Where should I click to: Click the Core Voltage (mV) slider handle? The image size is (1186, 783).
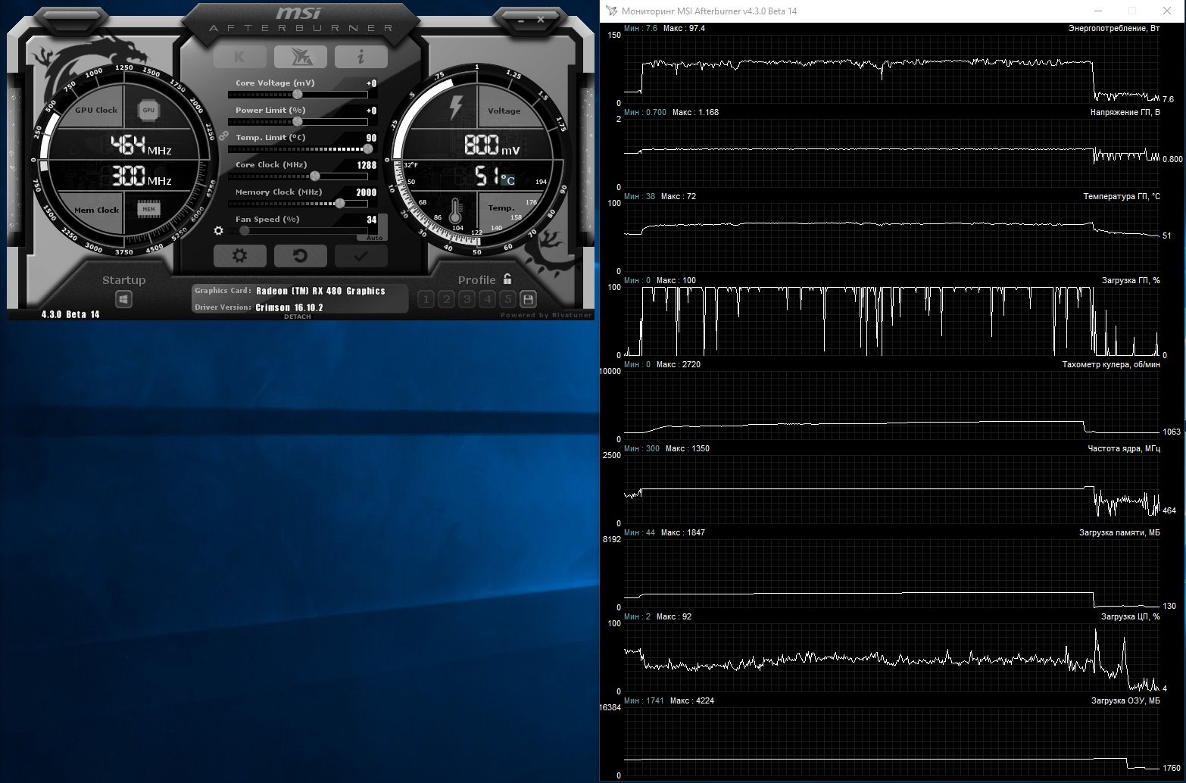pyautogui.click(x=298, y=95)
